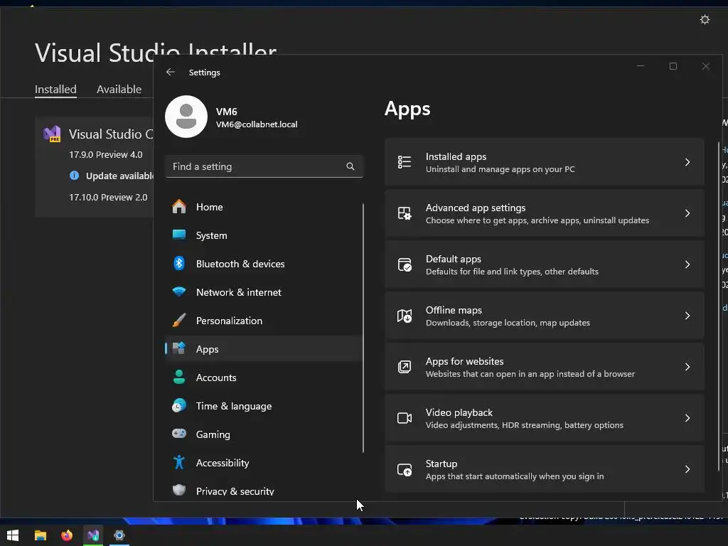Open System settings category
Screen dimensions: 728x546
coord(264,235)
